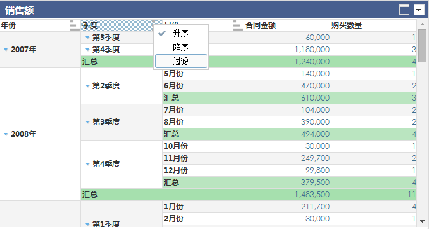Click the 104,000 amount cell
This screenshot has width=429, height=229.
click(x=287, y=110)
